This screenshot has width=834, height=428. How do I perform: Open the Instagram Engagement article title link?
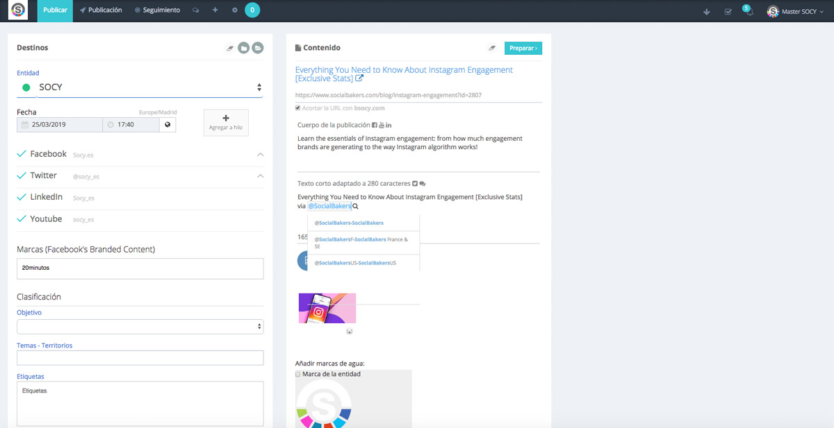[404, 74]
